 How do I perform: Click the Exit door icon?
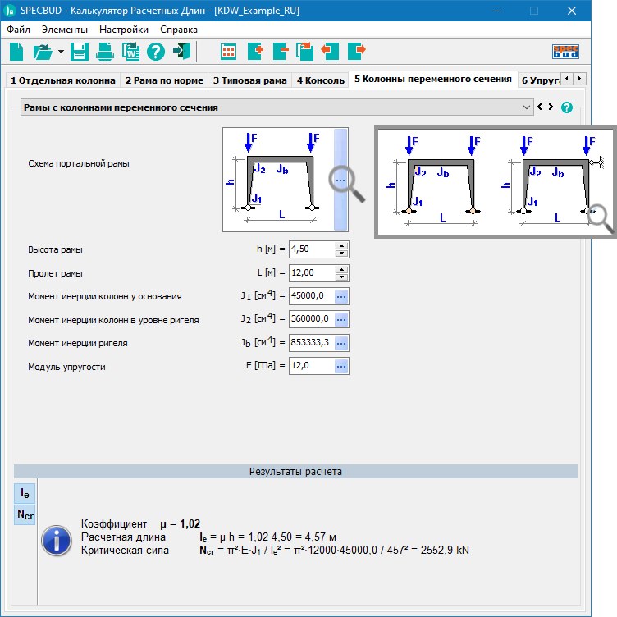pos(181,52)
